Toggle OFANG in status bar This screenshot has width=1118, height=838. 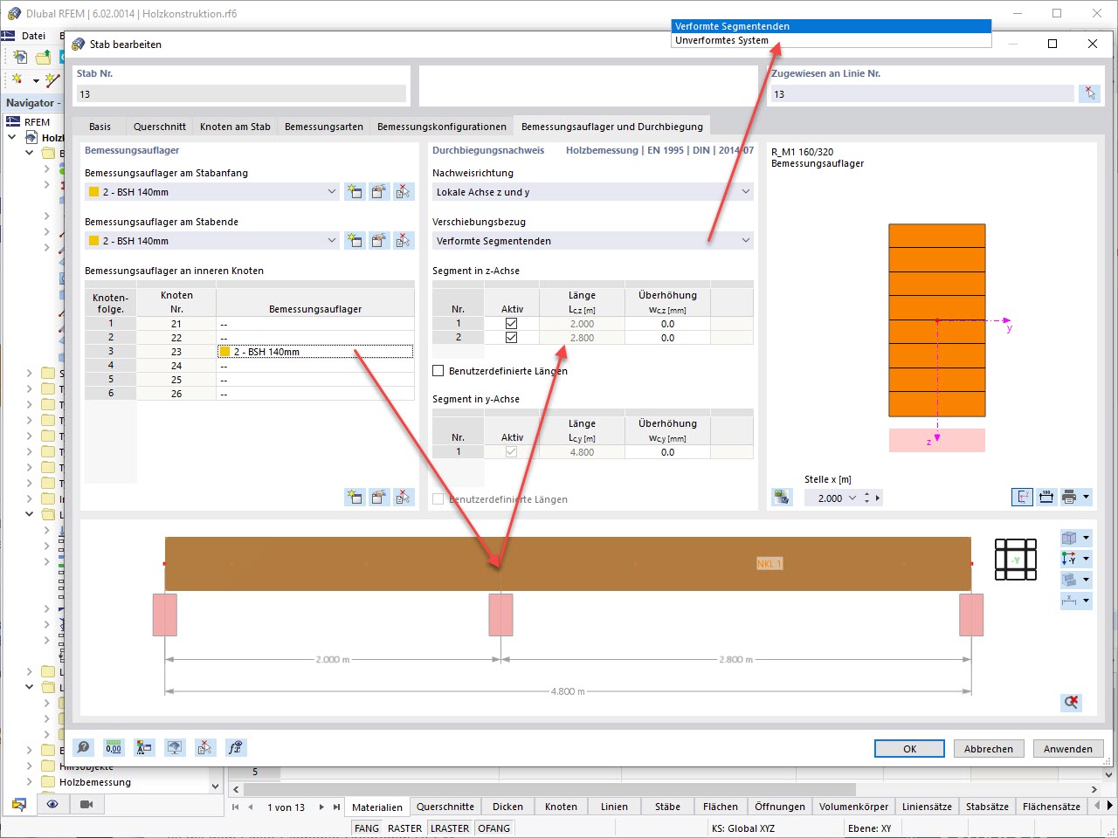coord(494,828)
